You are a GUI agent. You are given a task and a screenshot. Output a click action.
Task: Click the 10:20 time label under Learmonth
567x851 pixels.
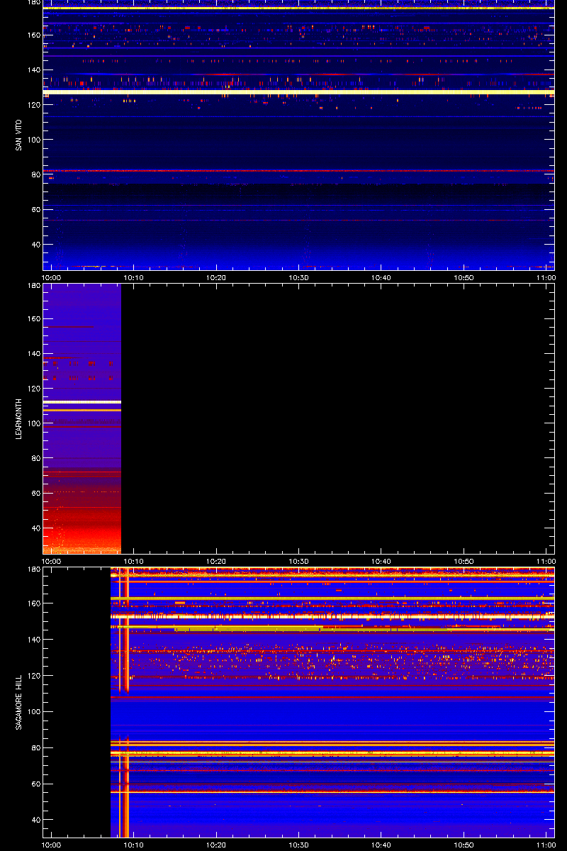pos(216,561)
